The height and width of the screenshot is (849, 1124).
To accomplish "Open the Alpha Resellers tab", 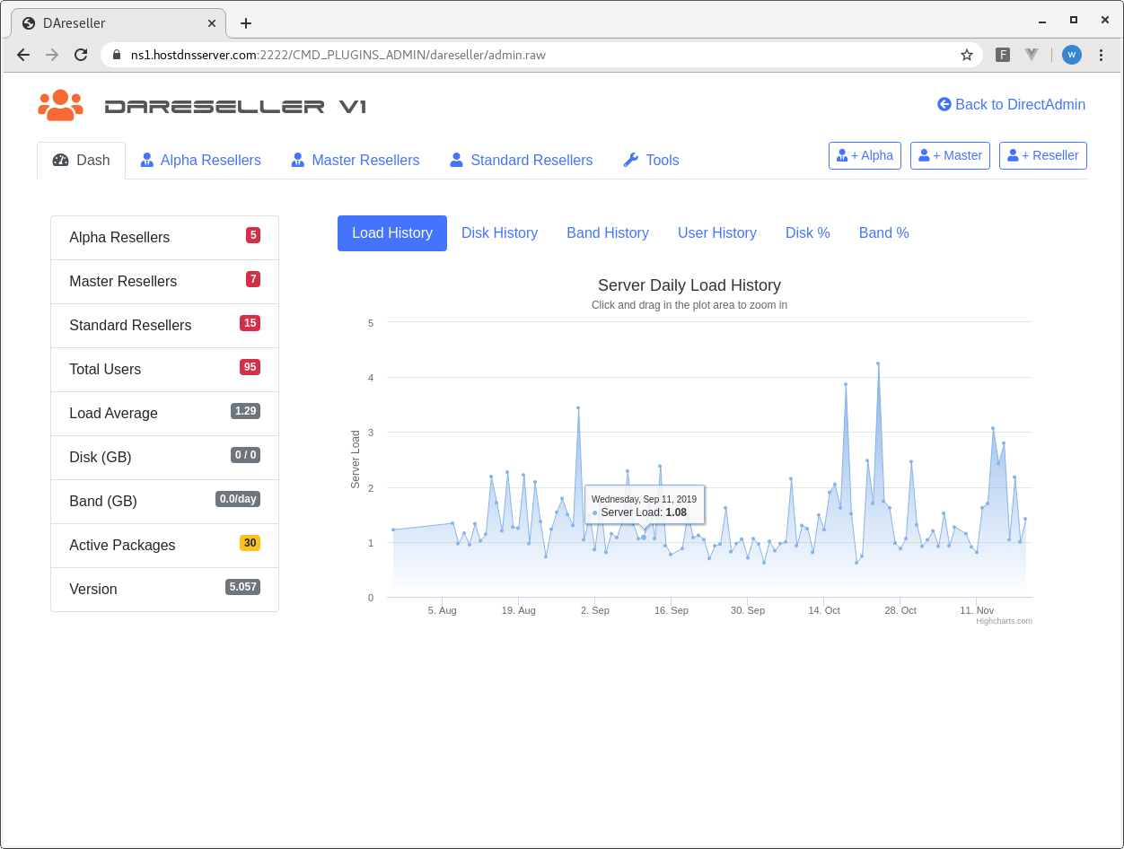I will point(200,161).
